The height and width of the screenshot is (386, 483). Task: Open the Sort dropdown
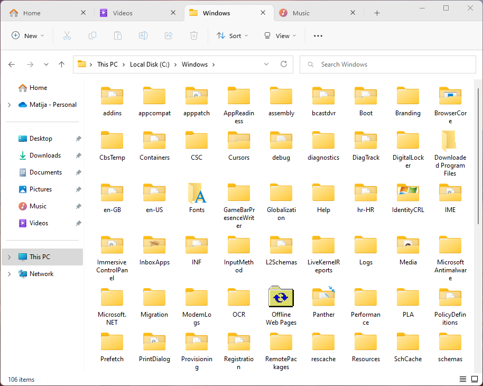233,36
